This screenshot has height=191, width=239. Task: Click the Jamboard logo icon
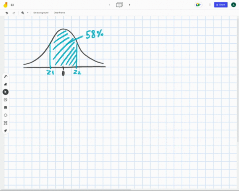[x=5, y=5]
